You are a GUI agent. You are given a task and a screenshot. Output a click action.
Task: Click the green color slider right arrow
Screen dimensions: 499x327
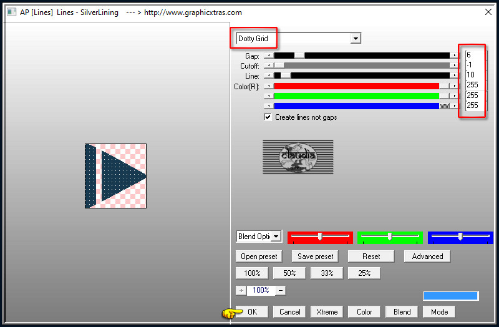click(454, 96)
